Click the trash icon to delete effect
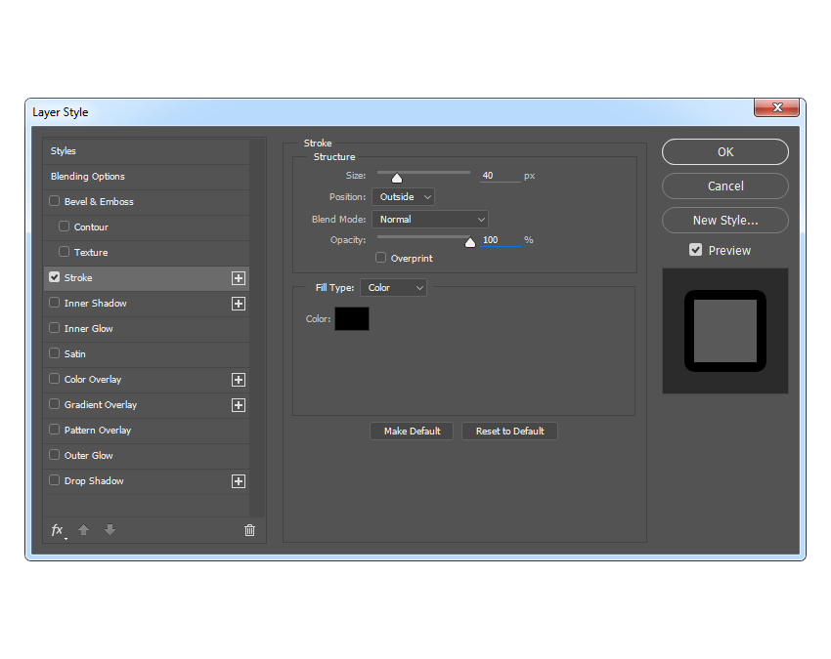This screenshot has height=659, width=831. coord(249,530)
